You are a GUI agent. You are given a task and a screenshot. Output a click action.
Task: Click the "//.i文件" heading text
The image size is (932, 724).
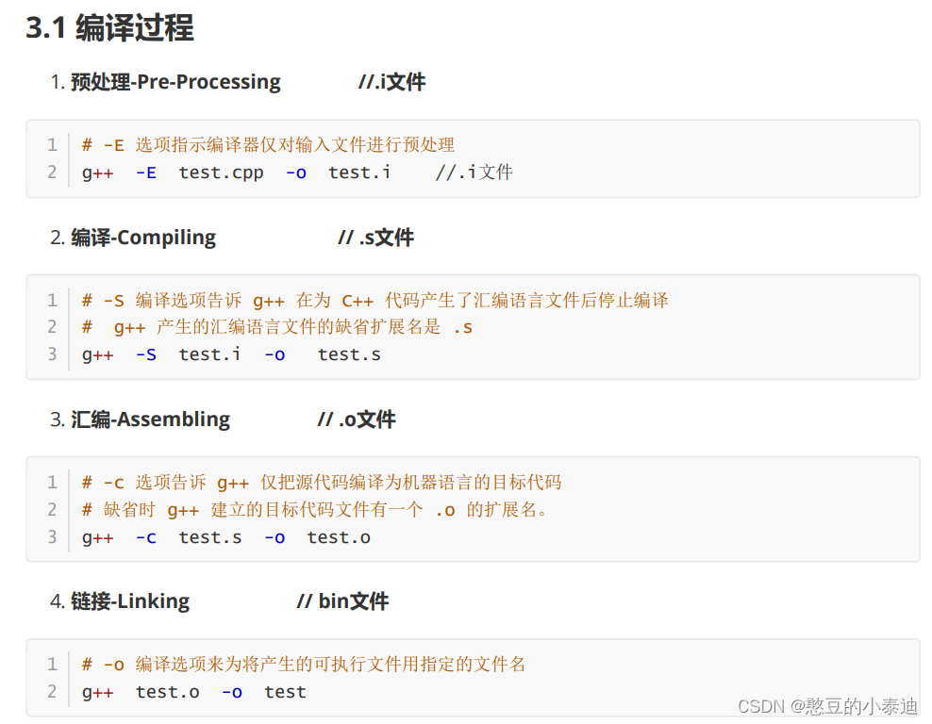point(392,82)
